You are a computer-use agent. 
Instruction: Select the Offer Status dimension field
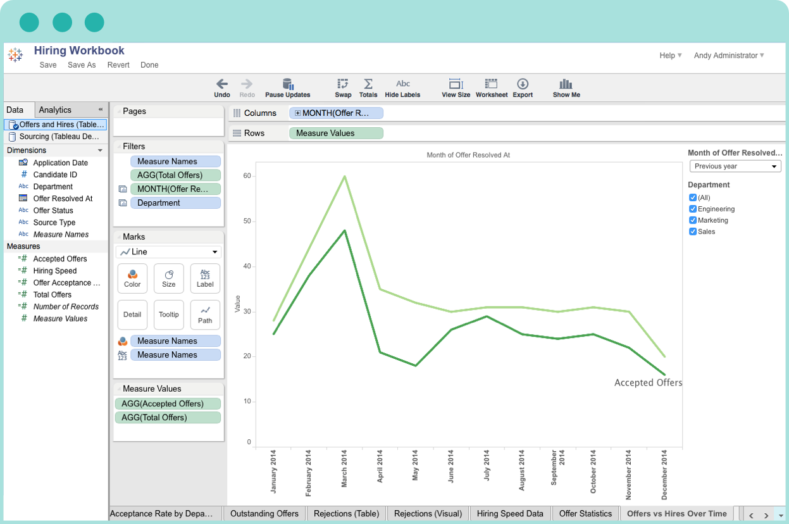pos(53,211)
